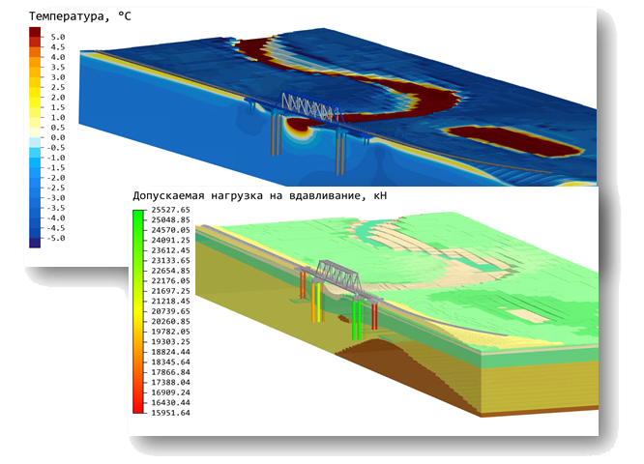Screen dimensions: 644x464
Task: Click the dark blue -5.0 legend swatch
Action: 35,243
